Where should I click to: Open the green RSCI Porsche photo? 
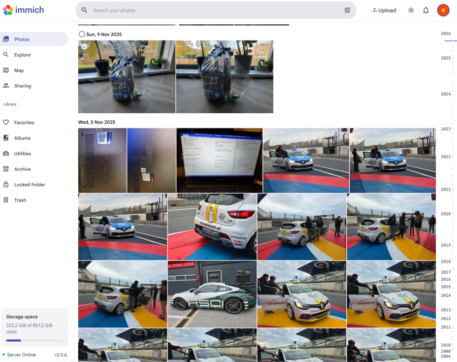coord(212,294)
